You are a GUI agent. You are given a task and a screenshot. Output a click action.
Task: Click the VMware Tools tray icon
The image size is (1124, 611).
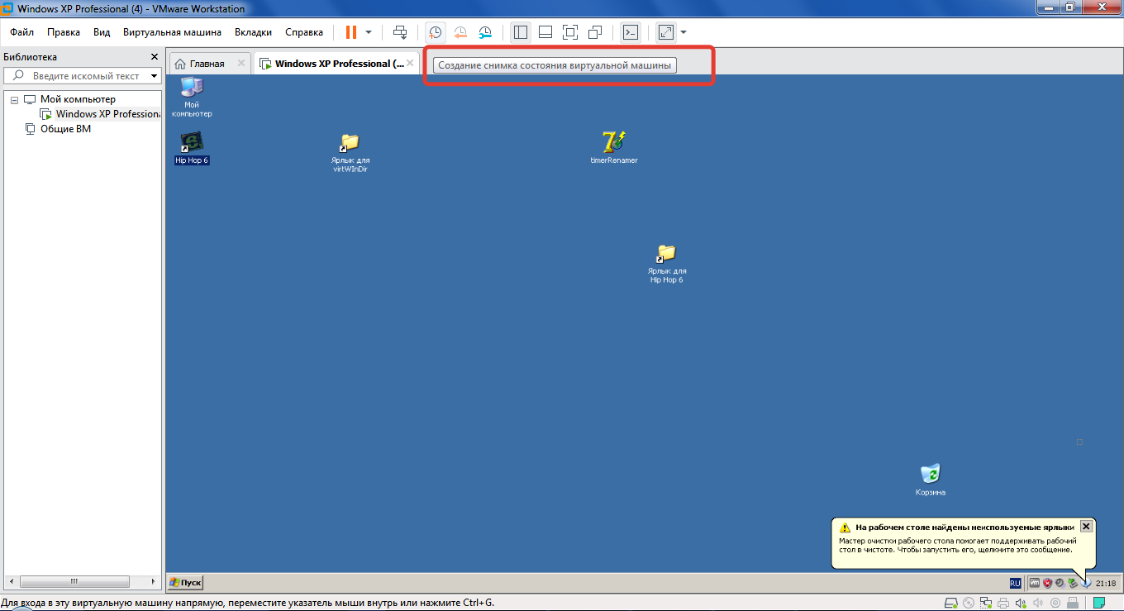point(1034,583)
